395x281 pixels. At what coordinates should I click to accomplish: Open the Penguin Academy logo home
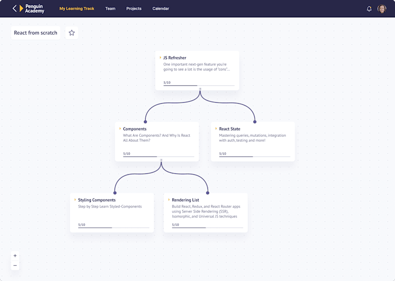(32, 8)
